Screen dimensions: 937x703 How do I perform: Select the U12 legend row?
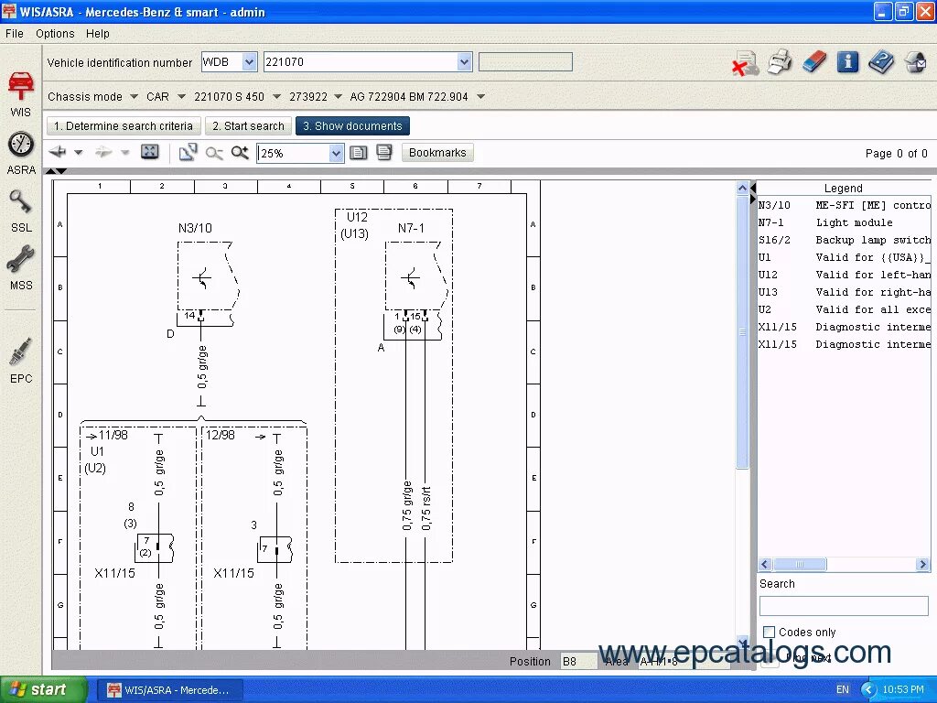pos(844,275)
